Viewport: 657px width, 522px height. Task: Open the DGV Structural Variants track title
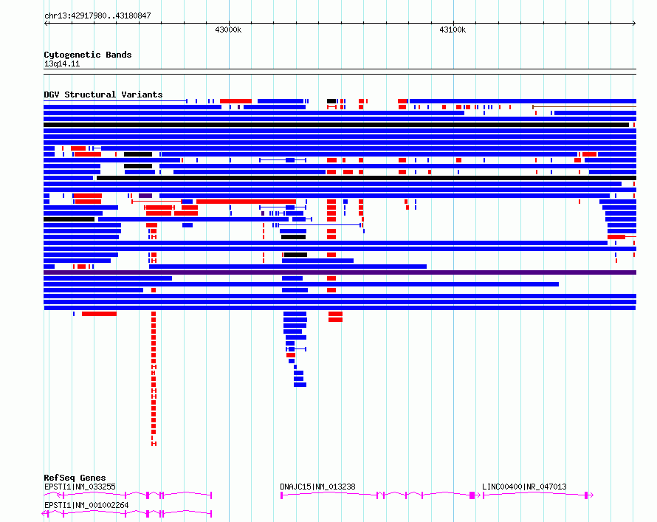103,95
